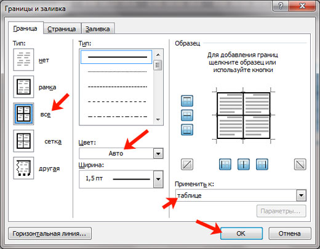Select the dotted line style
The width and height of the screenshot is (320, 249).
click(117, 72)
